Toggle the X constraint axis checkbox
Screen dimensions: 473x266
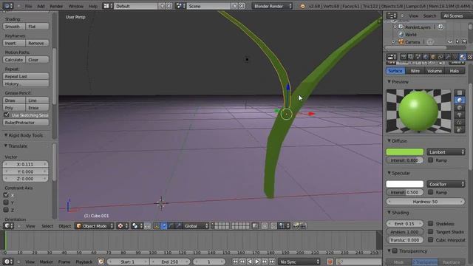coord(6,195)
